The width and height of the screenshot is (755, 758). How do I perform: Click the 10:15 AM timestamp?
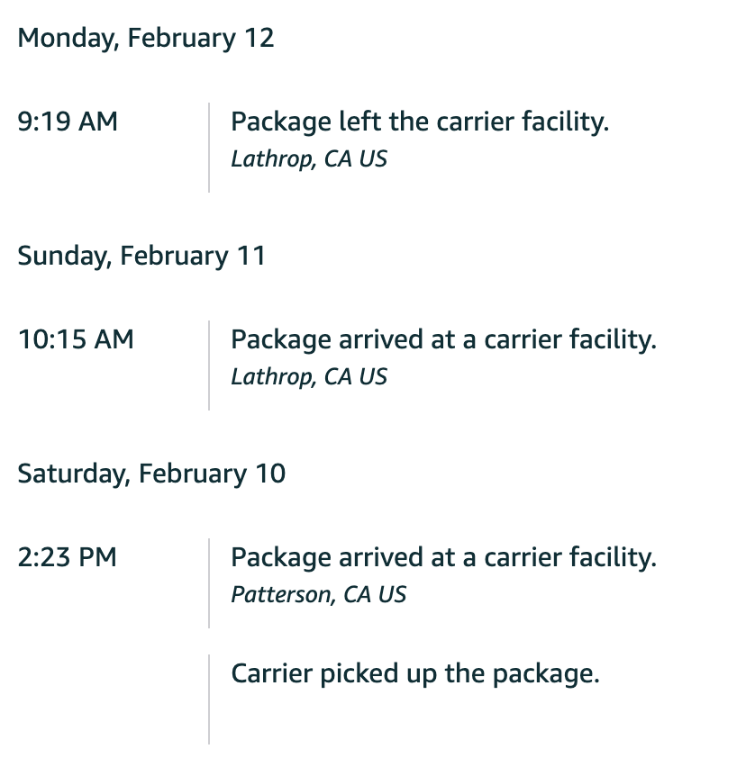tap(76, 338)
